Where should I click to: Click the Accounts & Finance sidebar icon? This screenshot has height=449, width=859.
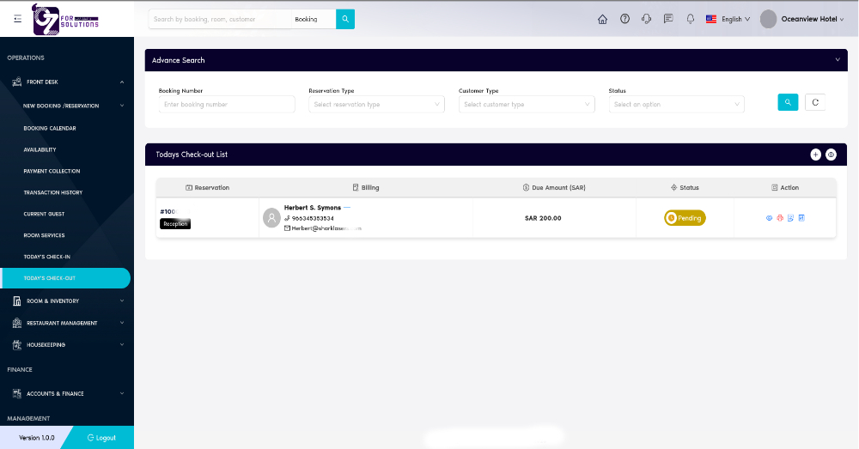pos(17,393)
